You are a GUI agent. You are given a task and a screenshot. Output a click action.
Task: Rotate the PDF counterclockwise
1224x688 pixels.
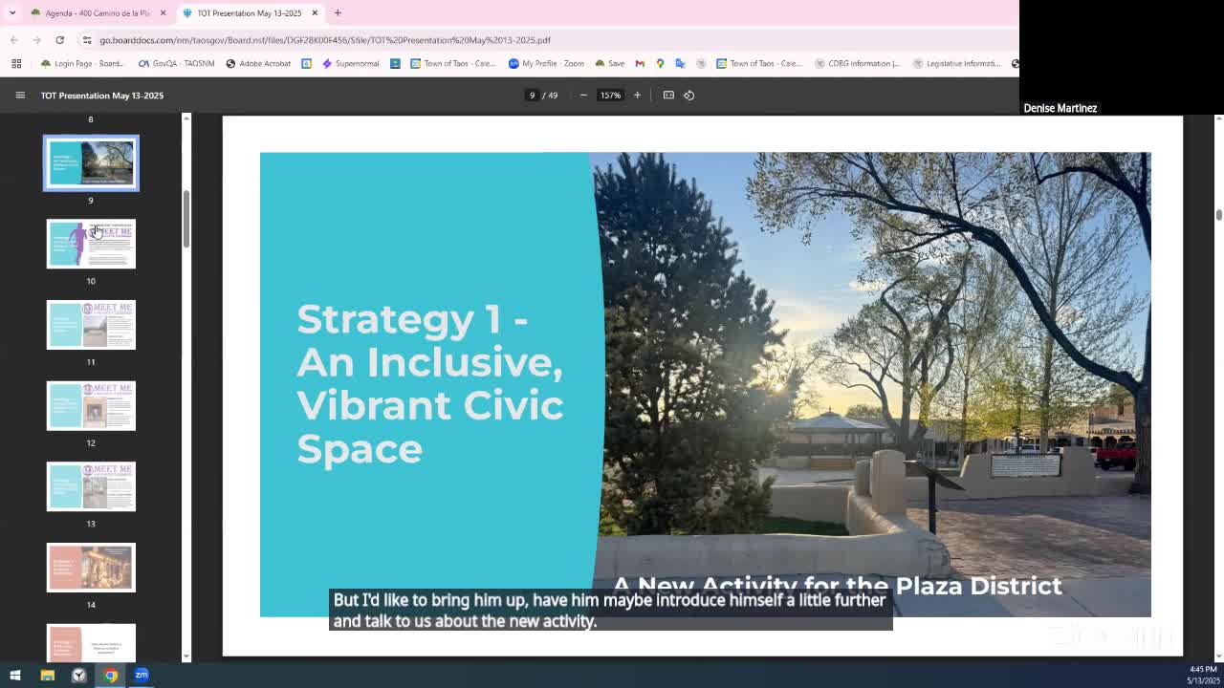pyautogui.click(x=688, y=95)
